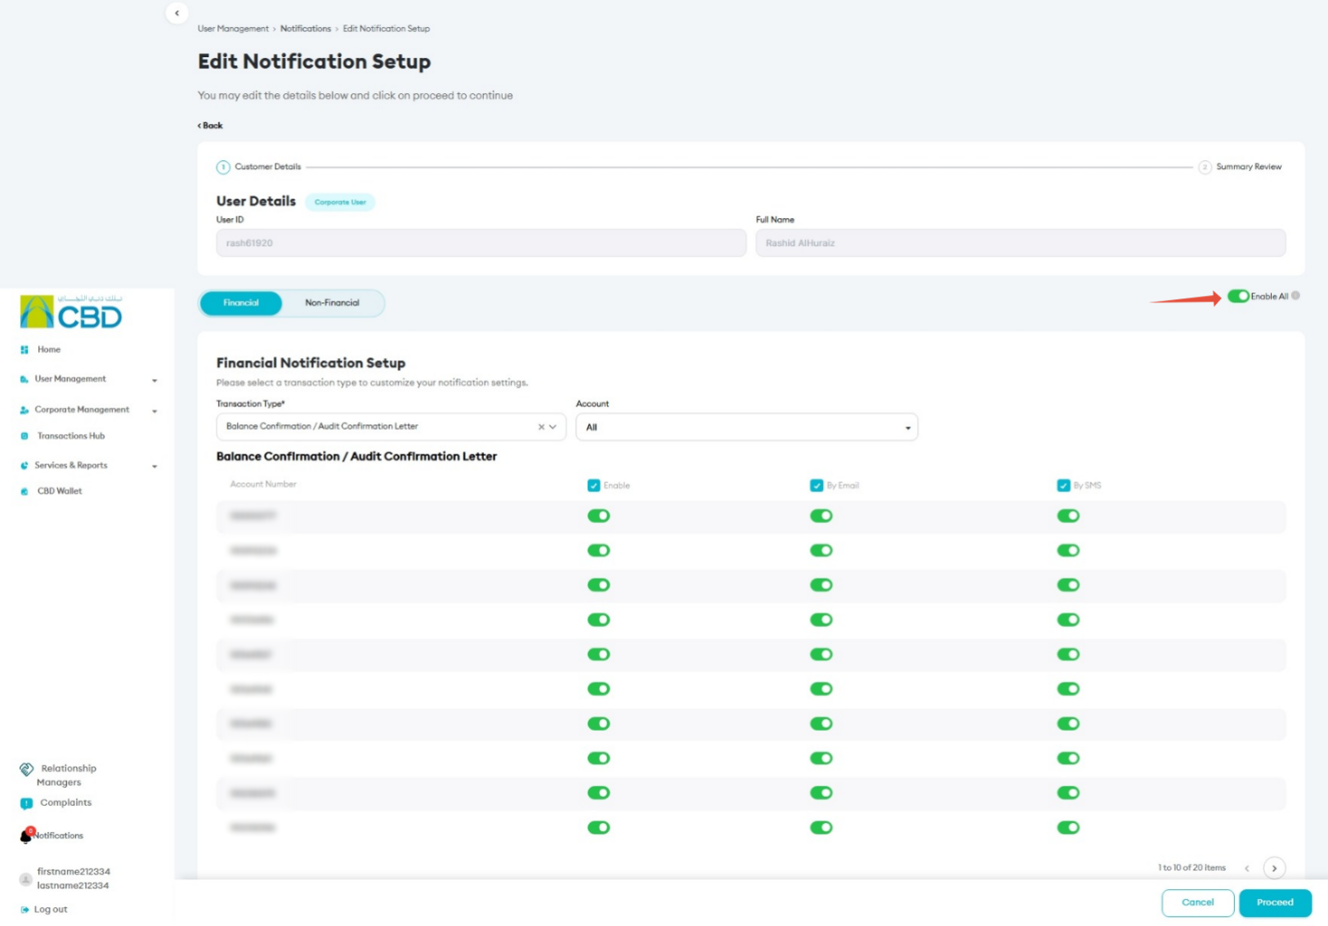Click the user avatar icon
The image size is (1328, 926).
coord(26,879)
